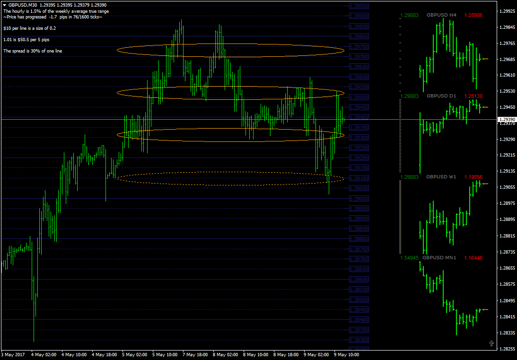Click 1.28495 on the right price axis
This screenshot has height=360, width=517.
pyautogui.click(x=507, y=301)
